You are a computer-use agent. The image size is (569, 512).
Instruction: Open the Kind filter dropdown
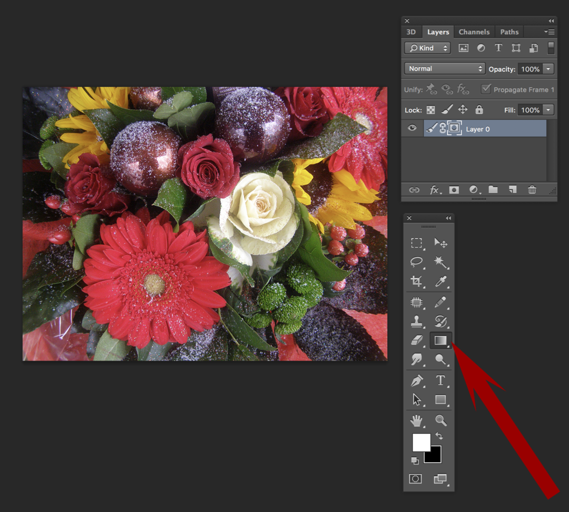pos(427,48)
